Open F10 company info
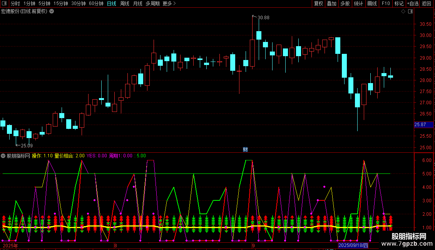435x250 pixels. coord(386,3)
